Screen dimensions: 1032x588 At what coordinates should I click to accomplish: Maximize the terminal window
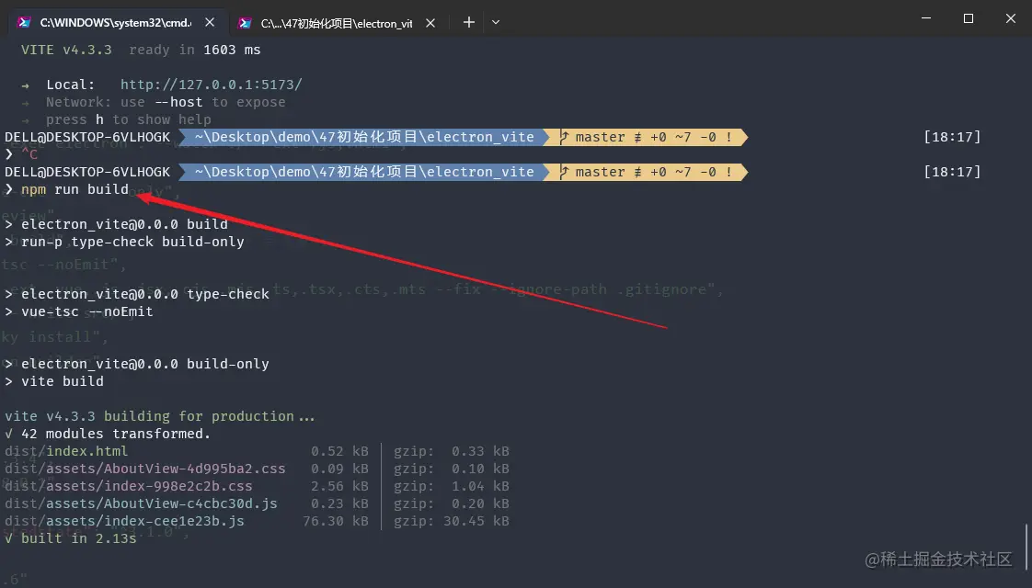point(969,18)
